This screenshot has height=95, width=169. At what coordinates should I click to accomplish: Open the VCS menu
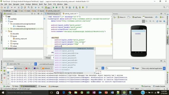coord(54,4)
